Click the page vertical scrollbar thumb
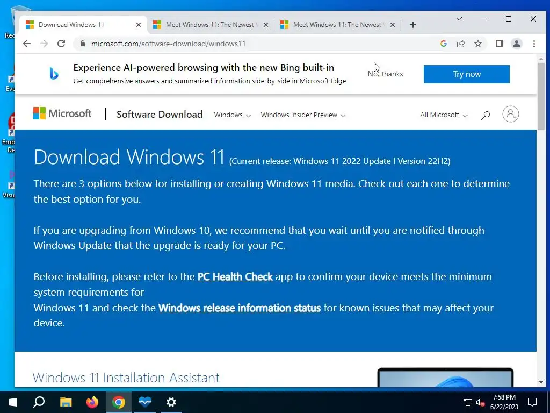The width and height of the screenshot is (550, 413). pyautogui.click(x=541, y=97)
